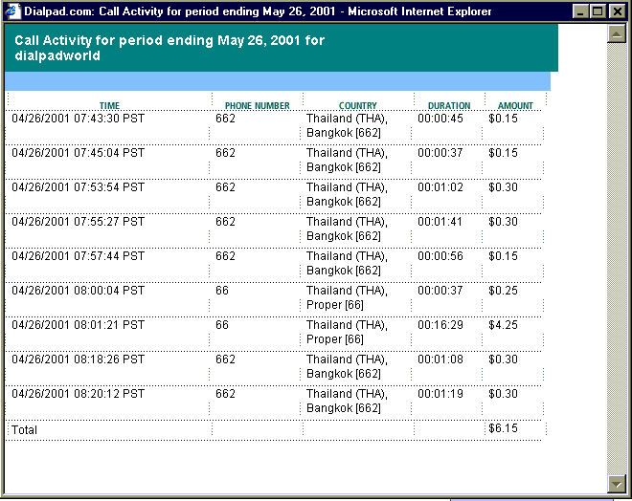This screenshot has width=632, height=501.
Task: Click the AMOUNT column header
Action: [x=515, y=105]
